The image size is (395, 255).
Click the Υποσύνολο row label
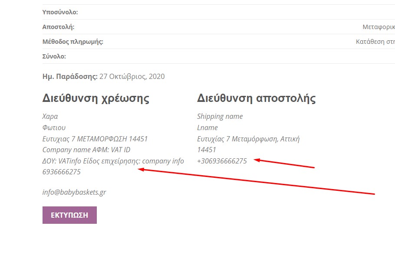(x=60, y=12)
